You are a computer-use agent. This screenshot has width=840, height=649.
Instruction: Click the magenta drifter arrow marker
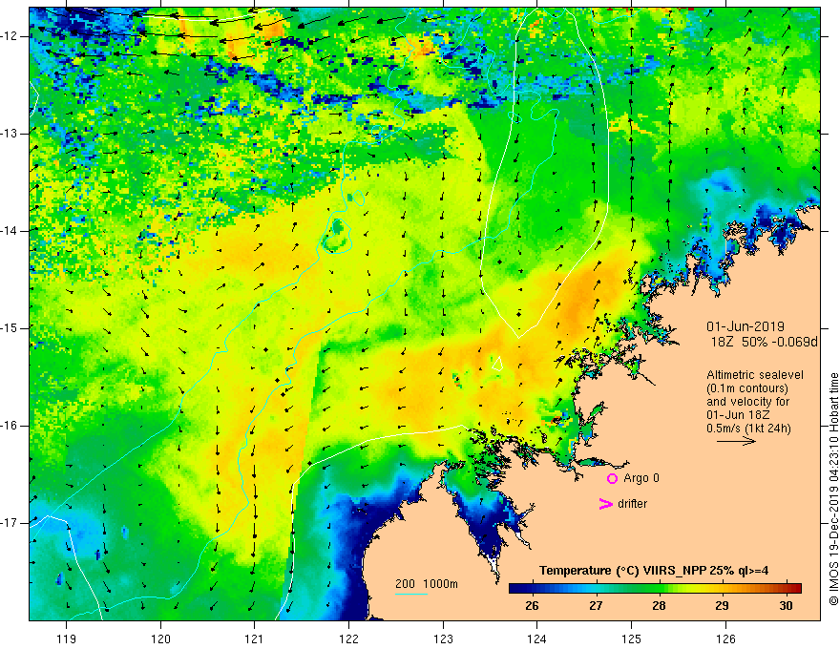(x=606, y=504)
